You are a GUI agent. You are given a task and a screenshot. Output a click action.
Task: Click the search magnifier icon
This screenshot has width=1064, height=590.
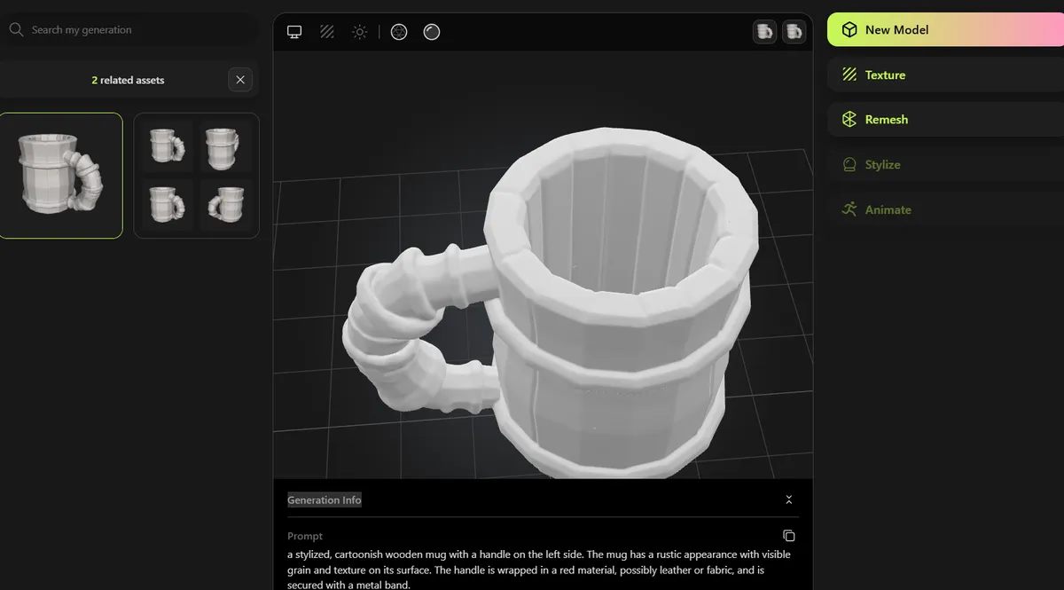pos(16,30)
